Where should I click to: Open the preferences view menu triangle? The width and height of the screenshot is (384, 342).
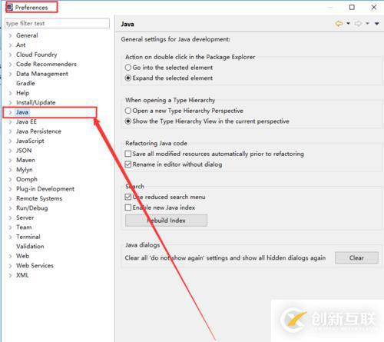coord(377,24)
